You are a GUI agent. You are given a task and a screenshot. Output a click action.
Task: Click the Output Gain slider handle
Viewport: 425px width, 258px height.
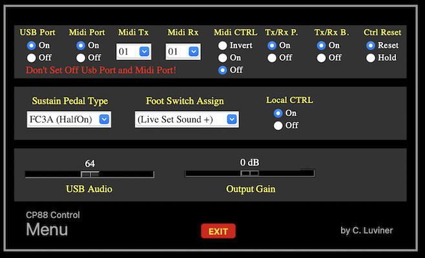pos(249,173)
